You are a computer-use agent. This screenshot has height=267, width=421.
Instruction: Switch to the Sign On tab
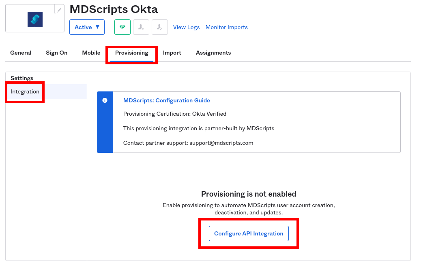(57, 53)
